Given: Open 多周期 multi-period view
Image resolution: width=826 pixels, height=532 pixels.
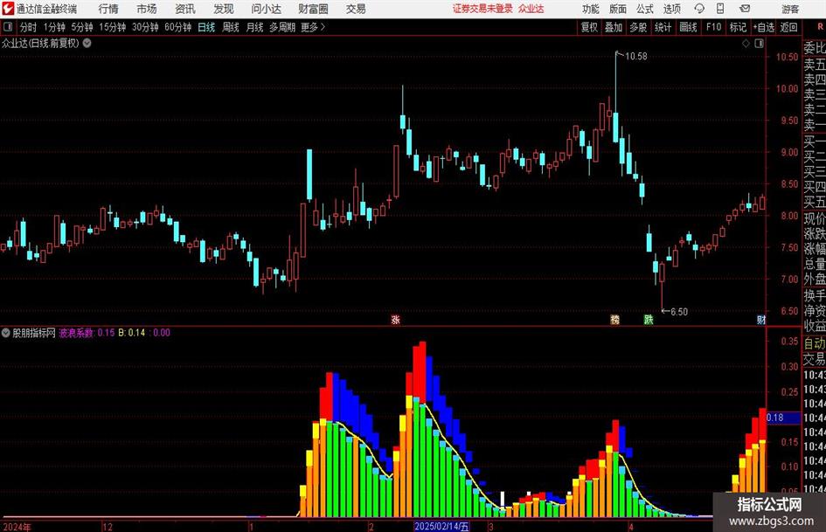Looking at the screenshot, I should click(282, 27).
